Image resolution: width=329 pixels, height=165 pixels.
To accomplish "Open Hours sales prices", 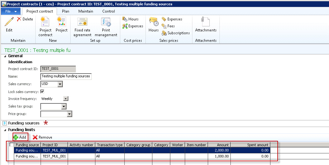I will point(154,24).
